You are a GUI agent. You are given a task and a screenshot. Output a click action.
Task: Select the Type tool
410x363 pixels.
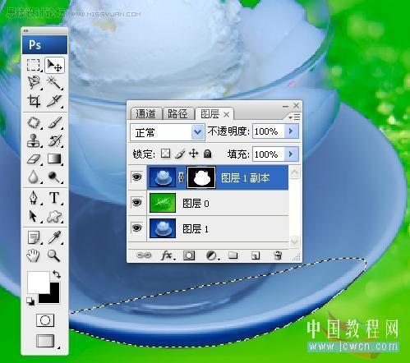pyautogui.click(x=54, y=198)
